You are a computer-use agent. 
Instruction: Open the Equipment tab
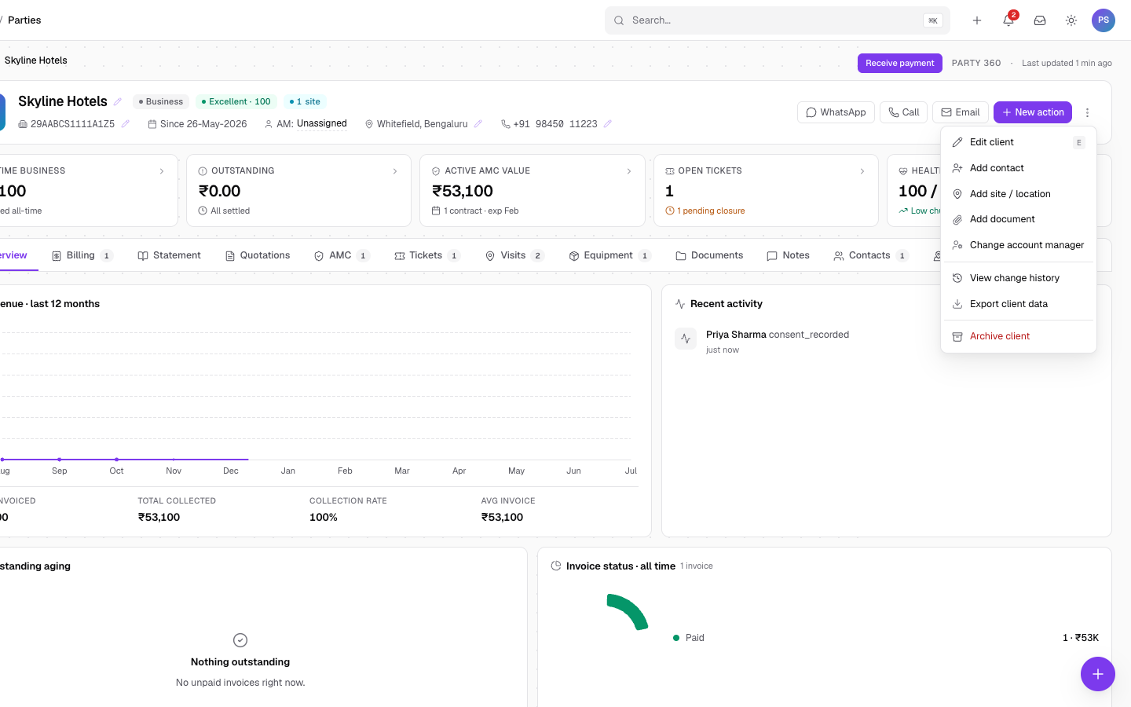(609, 255)
